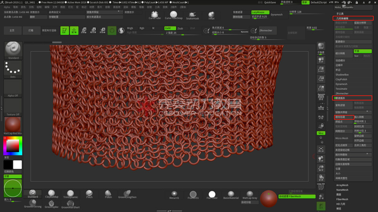Enable the Zsub mode
378x212 pixels.
click(180, 28)
